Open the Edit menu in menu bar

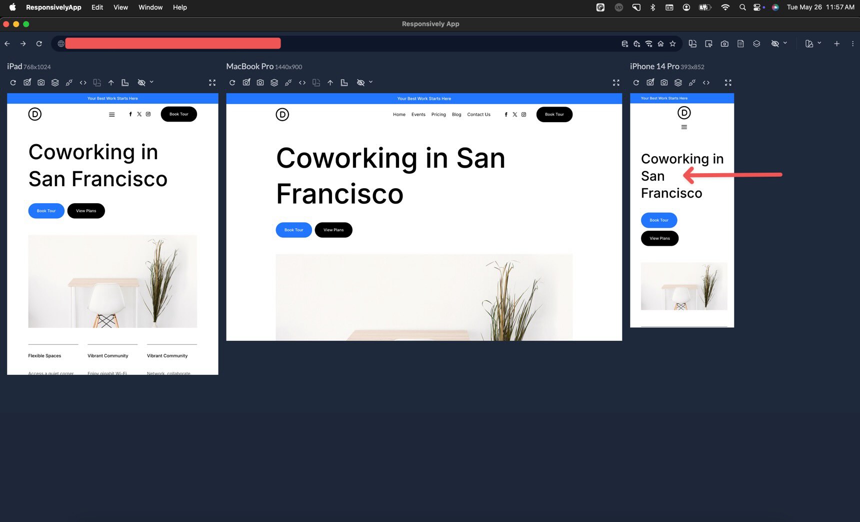point(97,7)
